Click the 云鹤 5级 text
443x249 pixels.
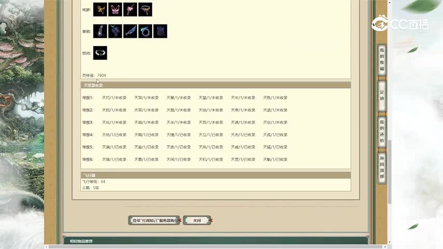click(x=91, y=188)
